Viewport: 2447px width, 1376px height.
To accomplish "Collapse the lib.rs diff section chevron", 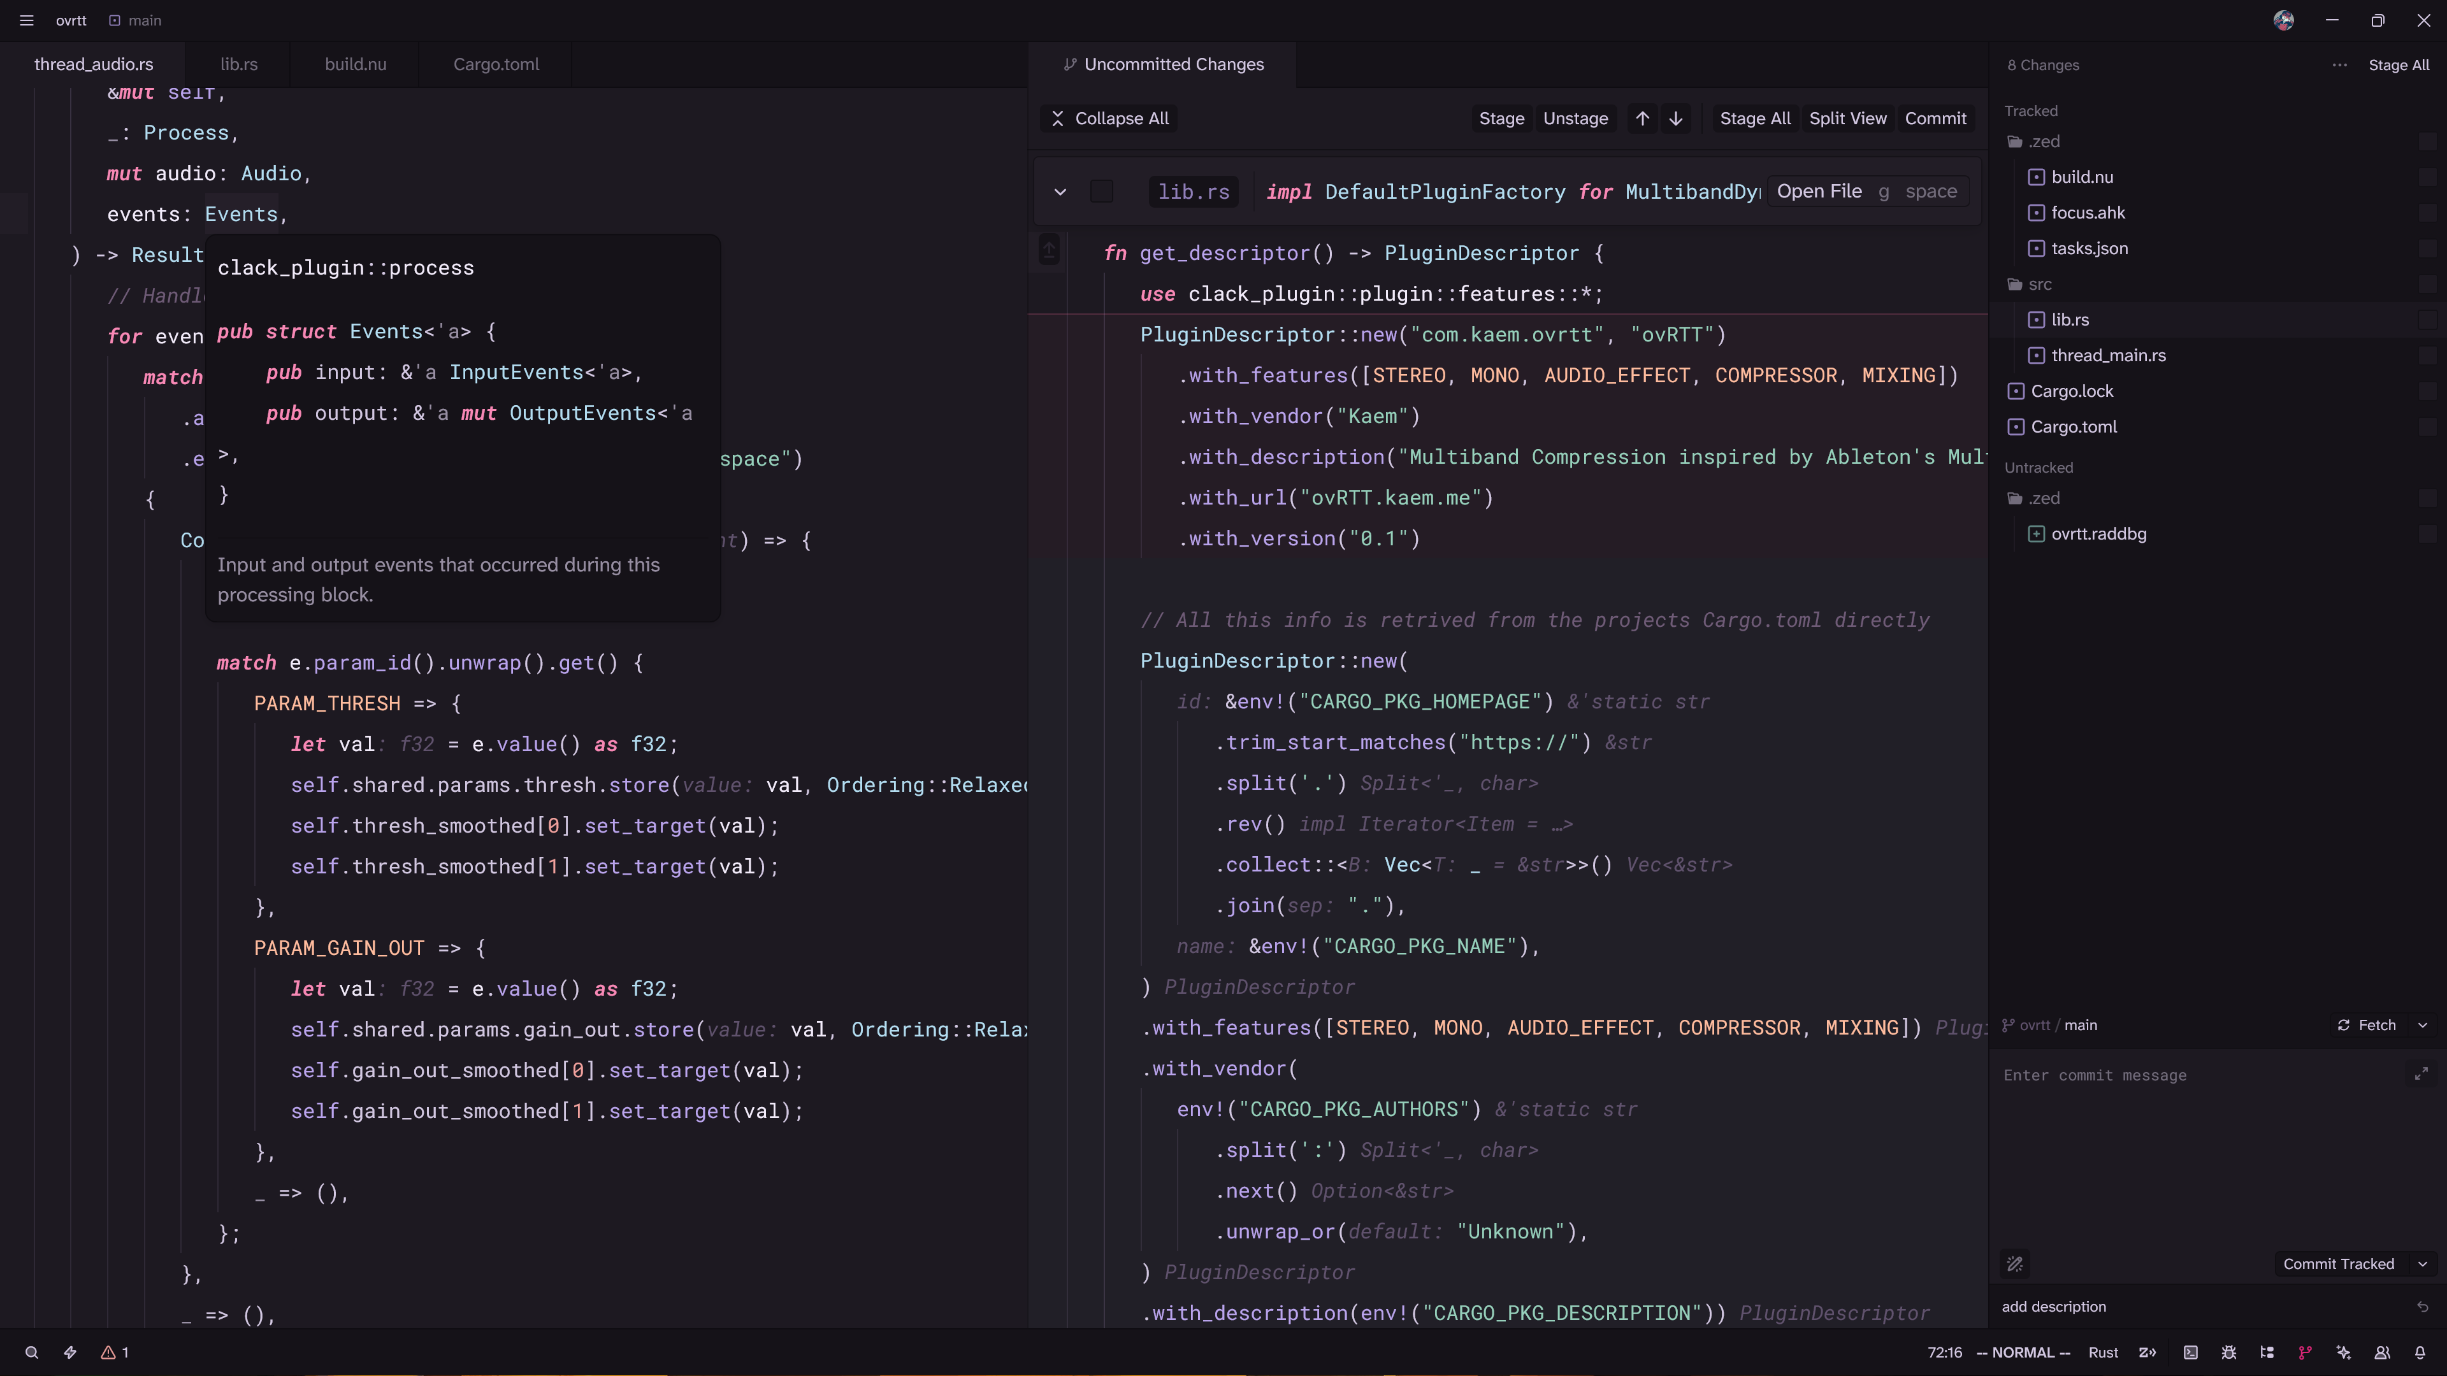I will [x=1060, y=192].
